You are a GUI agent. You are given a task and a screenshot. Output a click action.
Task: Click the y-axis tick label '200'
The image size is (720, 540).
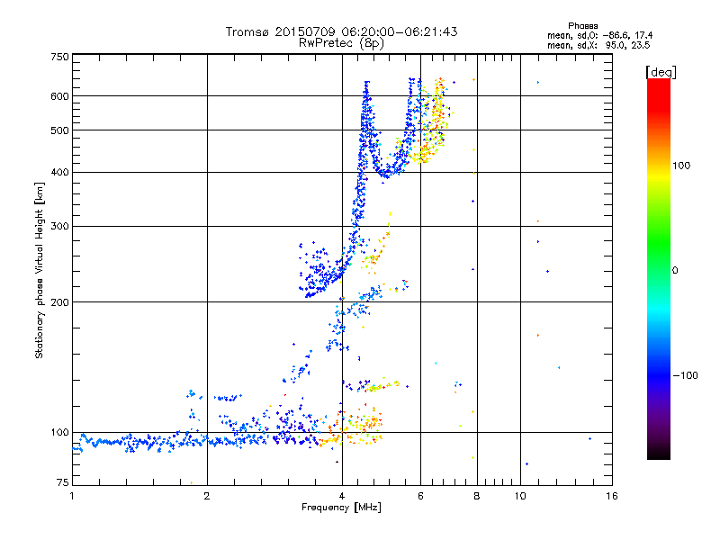click(59, 302)
